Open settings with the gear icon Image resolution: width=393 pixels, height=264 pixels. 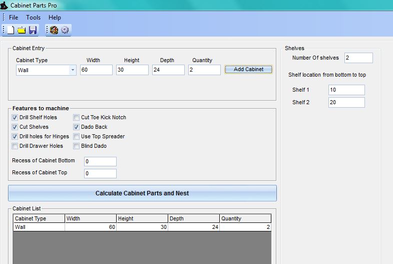point(65,30)
